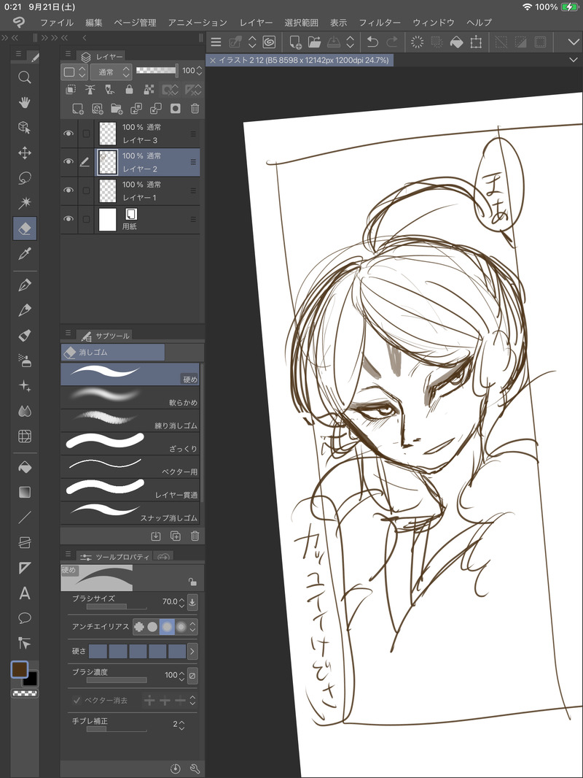Click the create layer mask icon
583x778 pixels.
176,108
